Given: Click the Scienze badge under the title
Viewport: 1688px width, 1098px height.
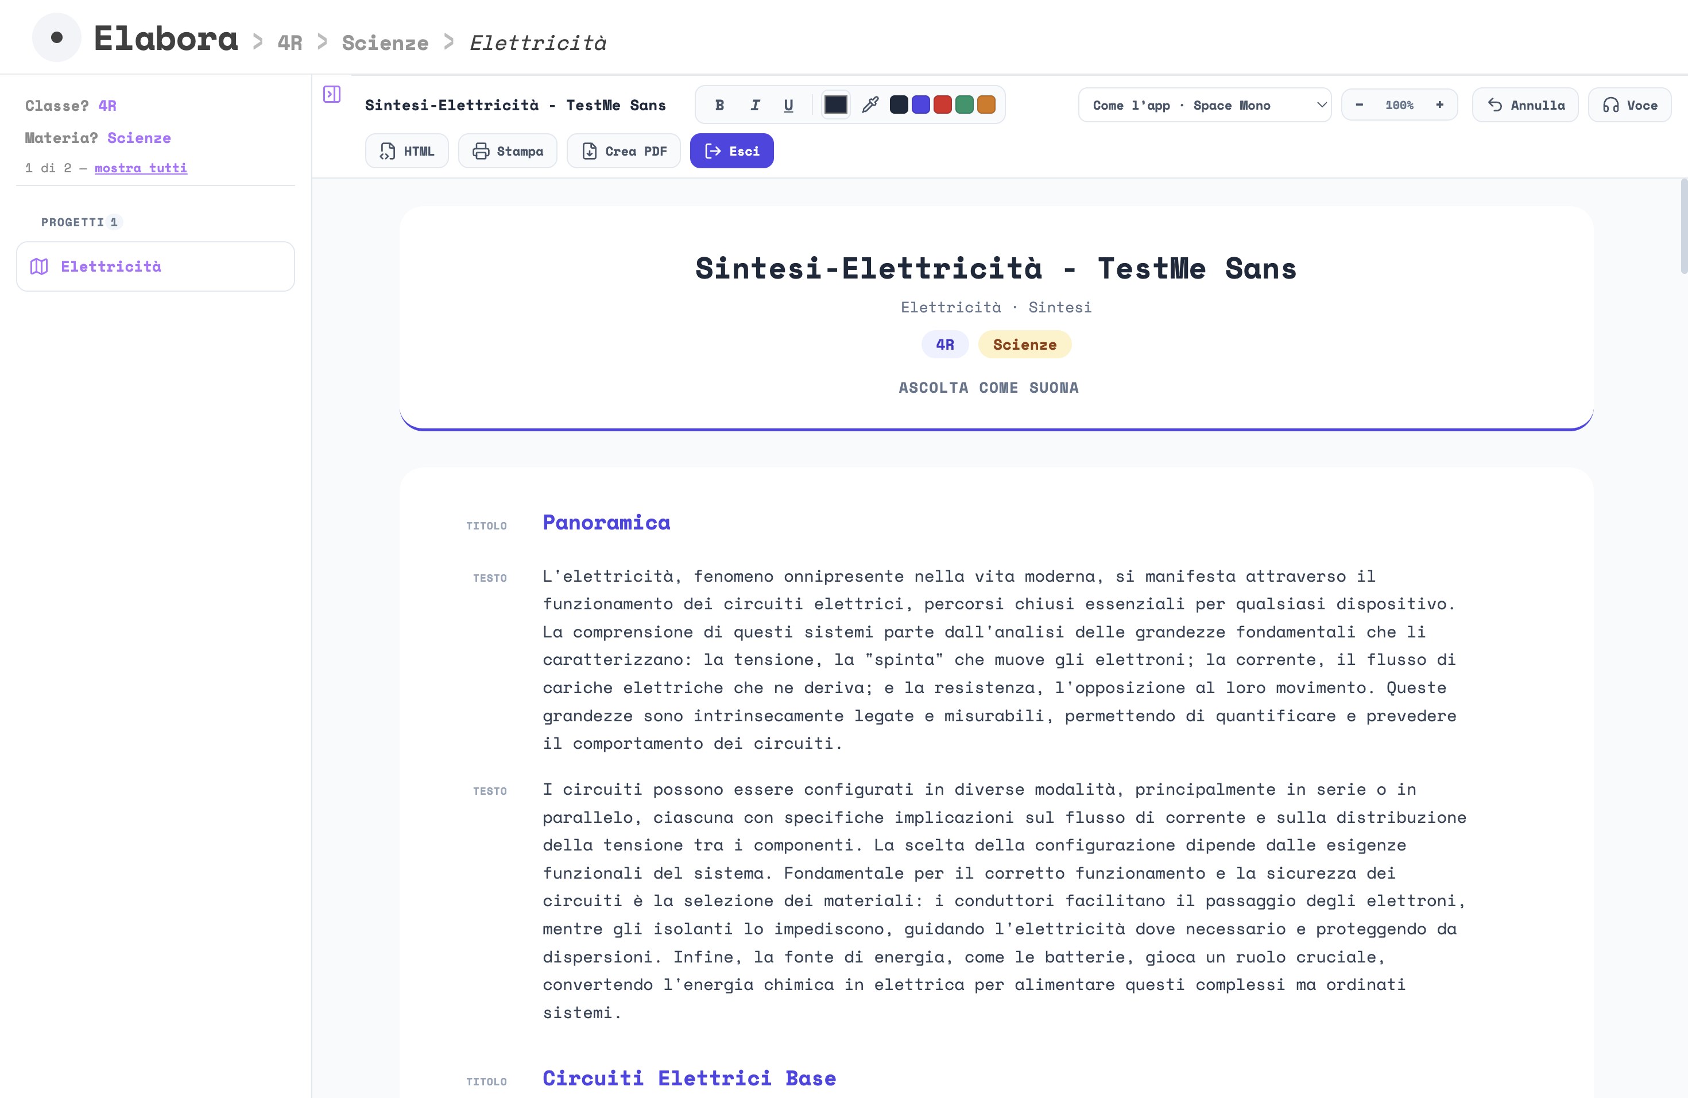Looking at the screenshot, I should 1025,345.
